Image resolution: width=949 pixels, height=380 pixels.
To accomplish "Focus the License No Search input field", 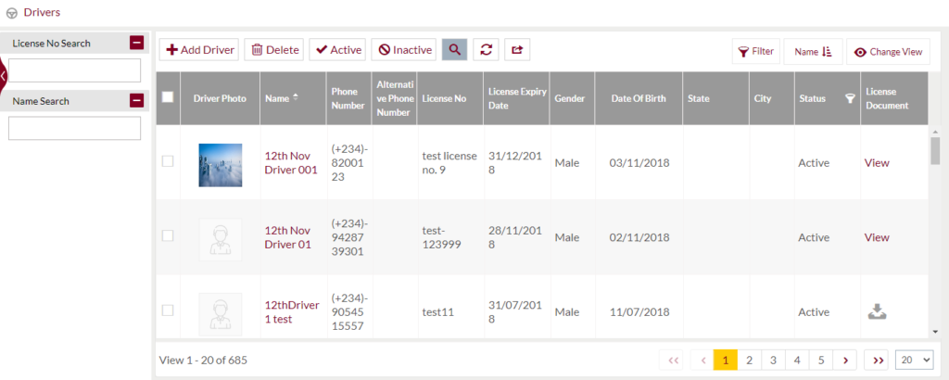I will [74, 70].
